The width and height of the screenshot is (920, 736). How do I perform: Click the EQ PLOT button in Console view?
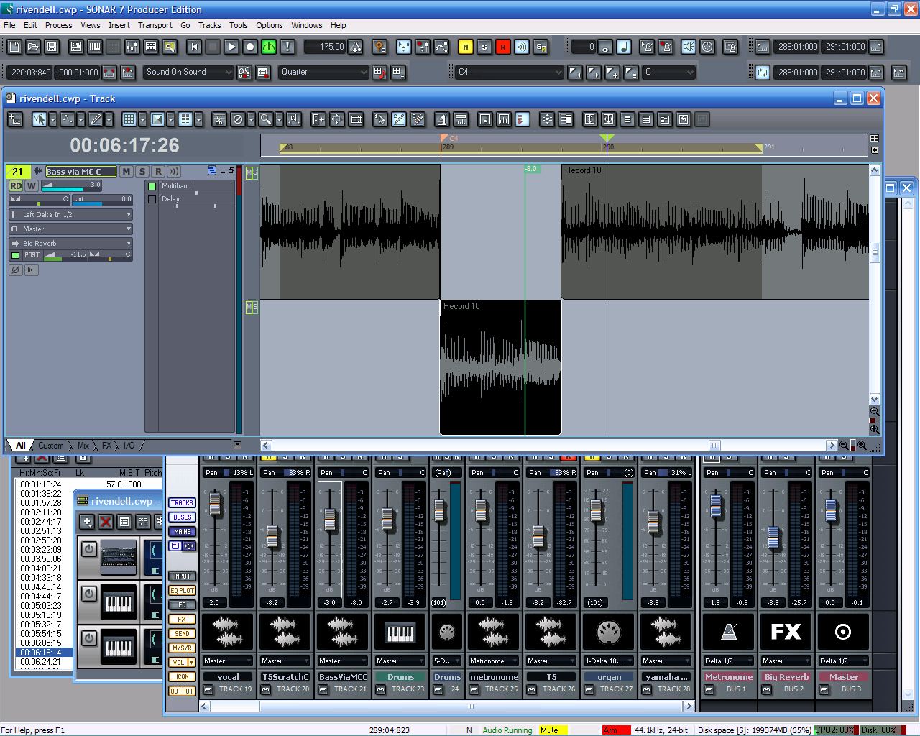pyautogui.click(x=182, y=591)
